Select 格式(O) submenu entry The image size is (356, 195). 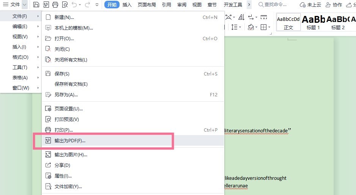click(x=20, y=57)
